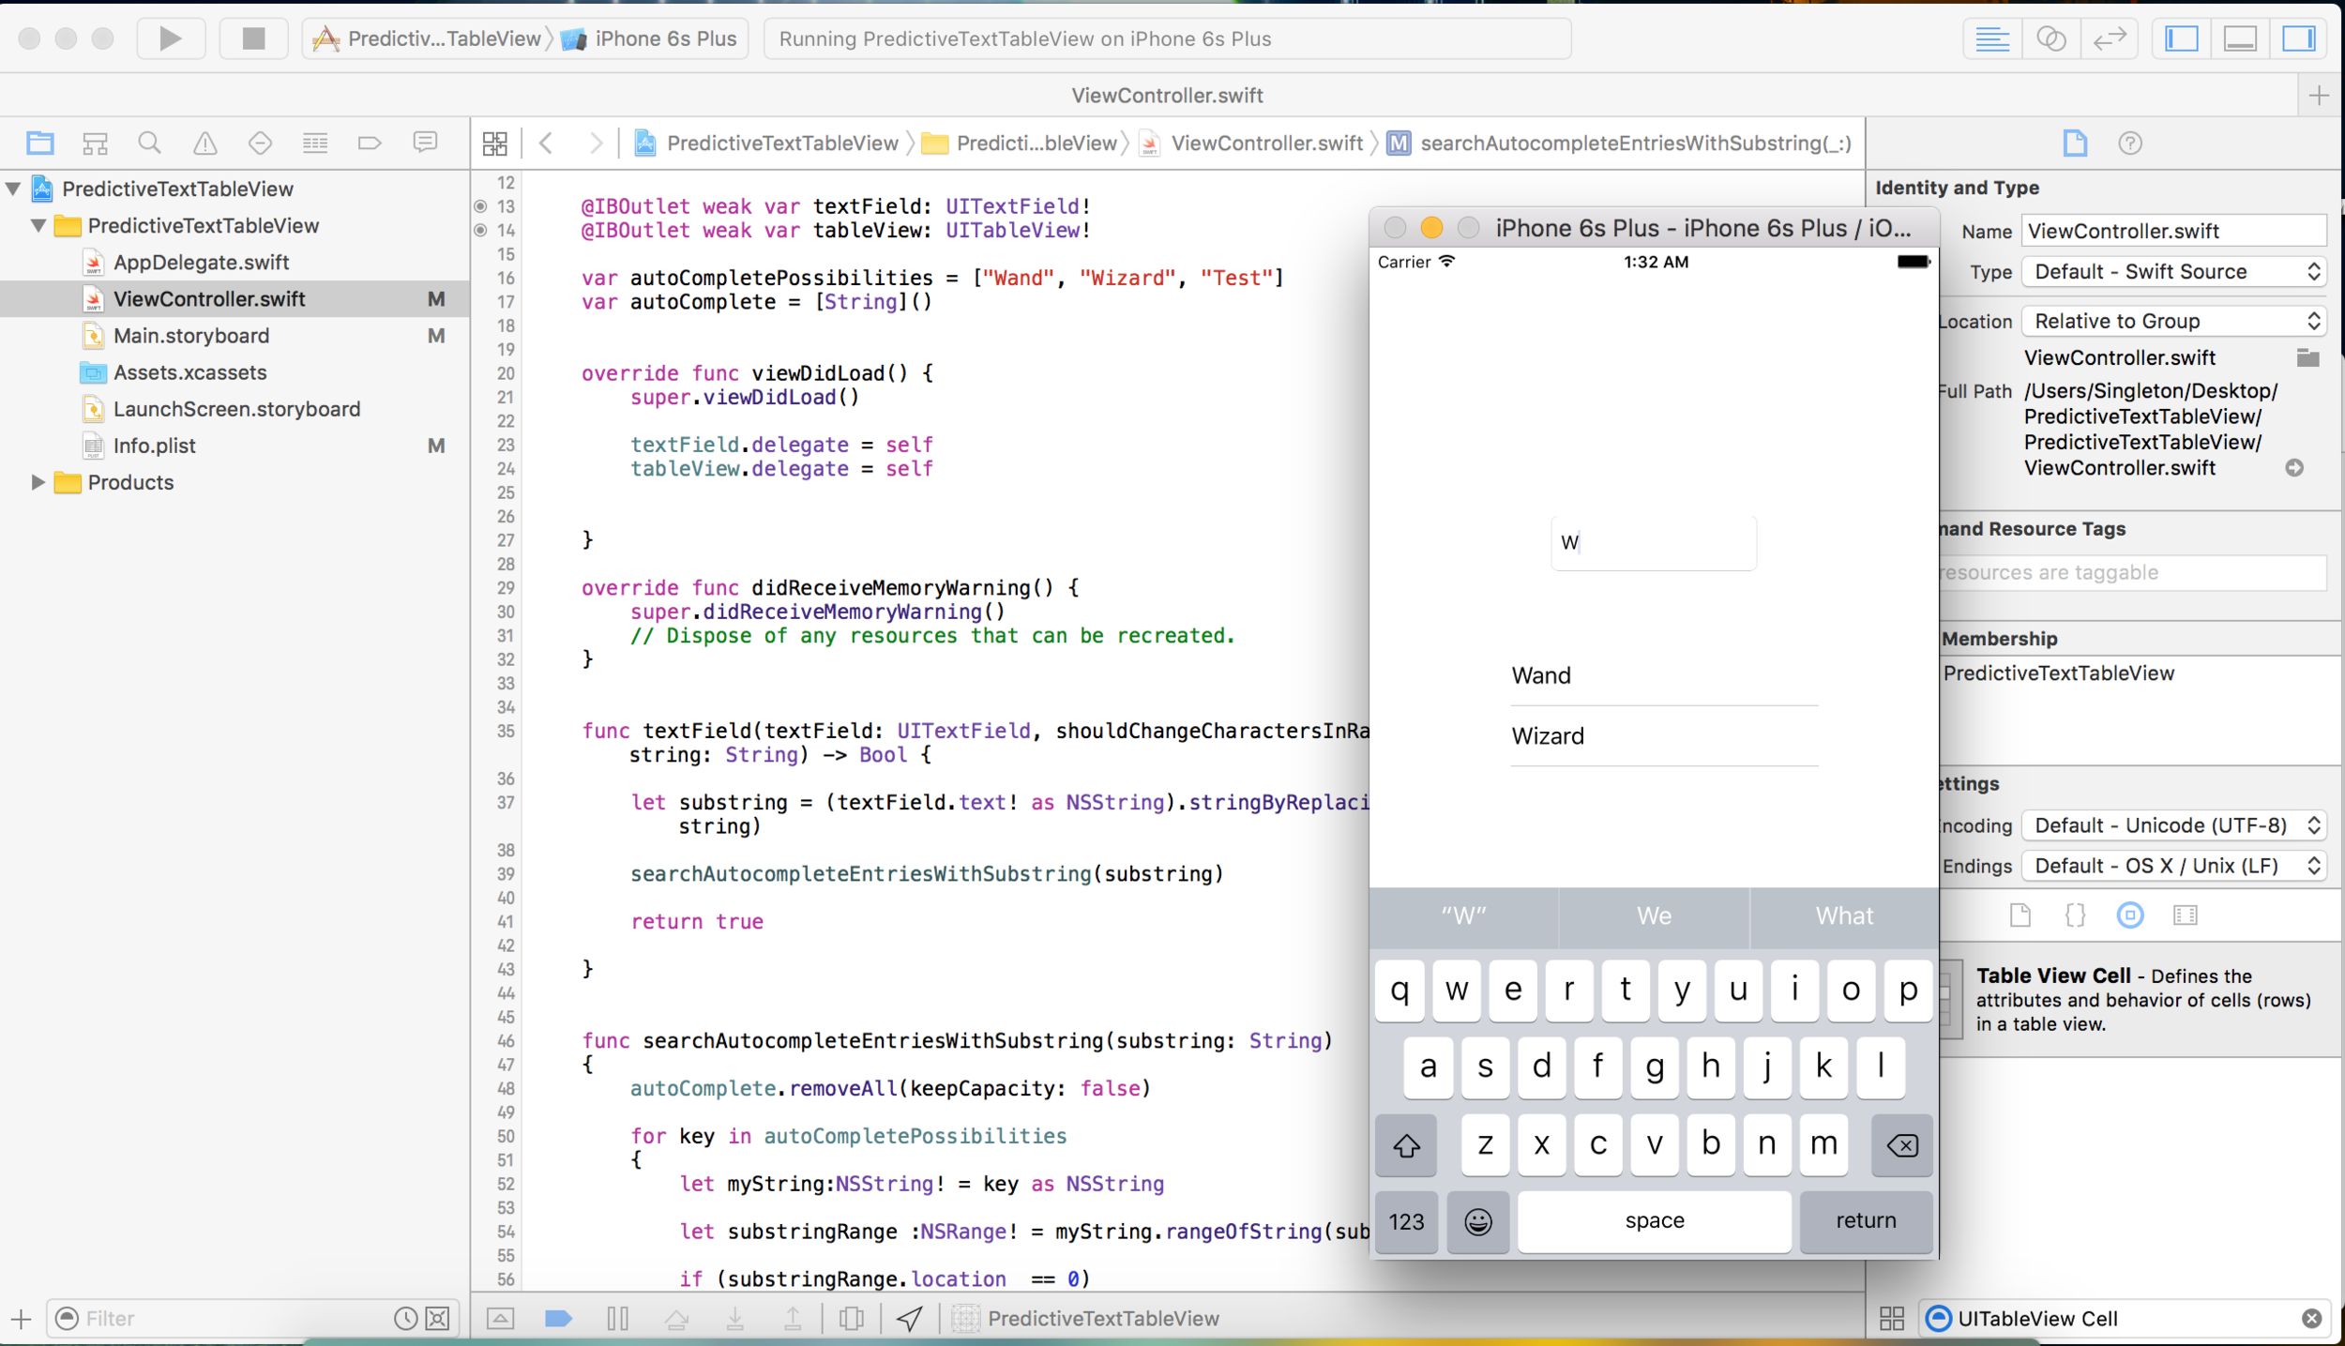Expand the Products folder
The width and height of the screenshot is (2345, 1346).
(x=38, y=482)
